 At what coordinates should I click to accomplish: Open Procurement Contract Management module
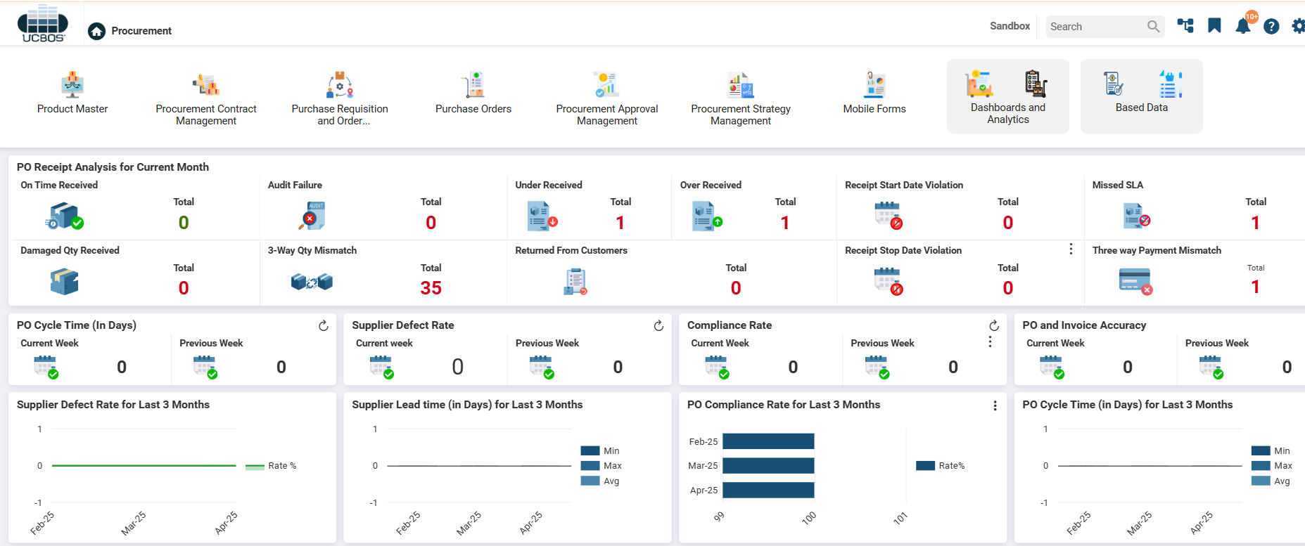tap(206, 98)
